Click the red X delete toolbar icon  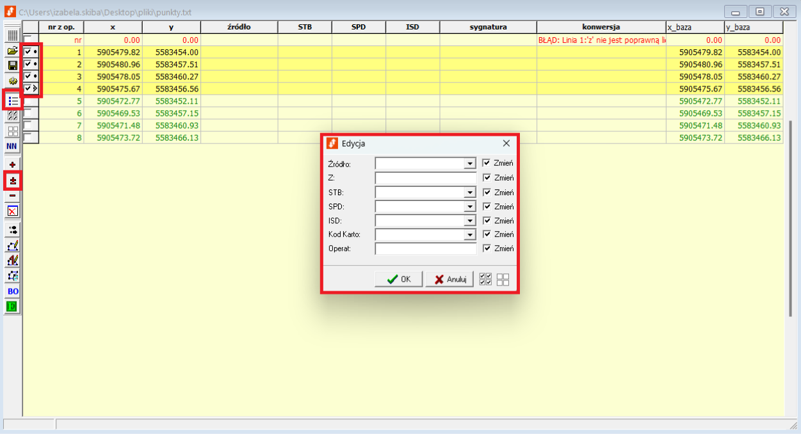(x=13, y=211)
